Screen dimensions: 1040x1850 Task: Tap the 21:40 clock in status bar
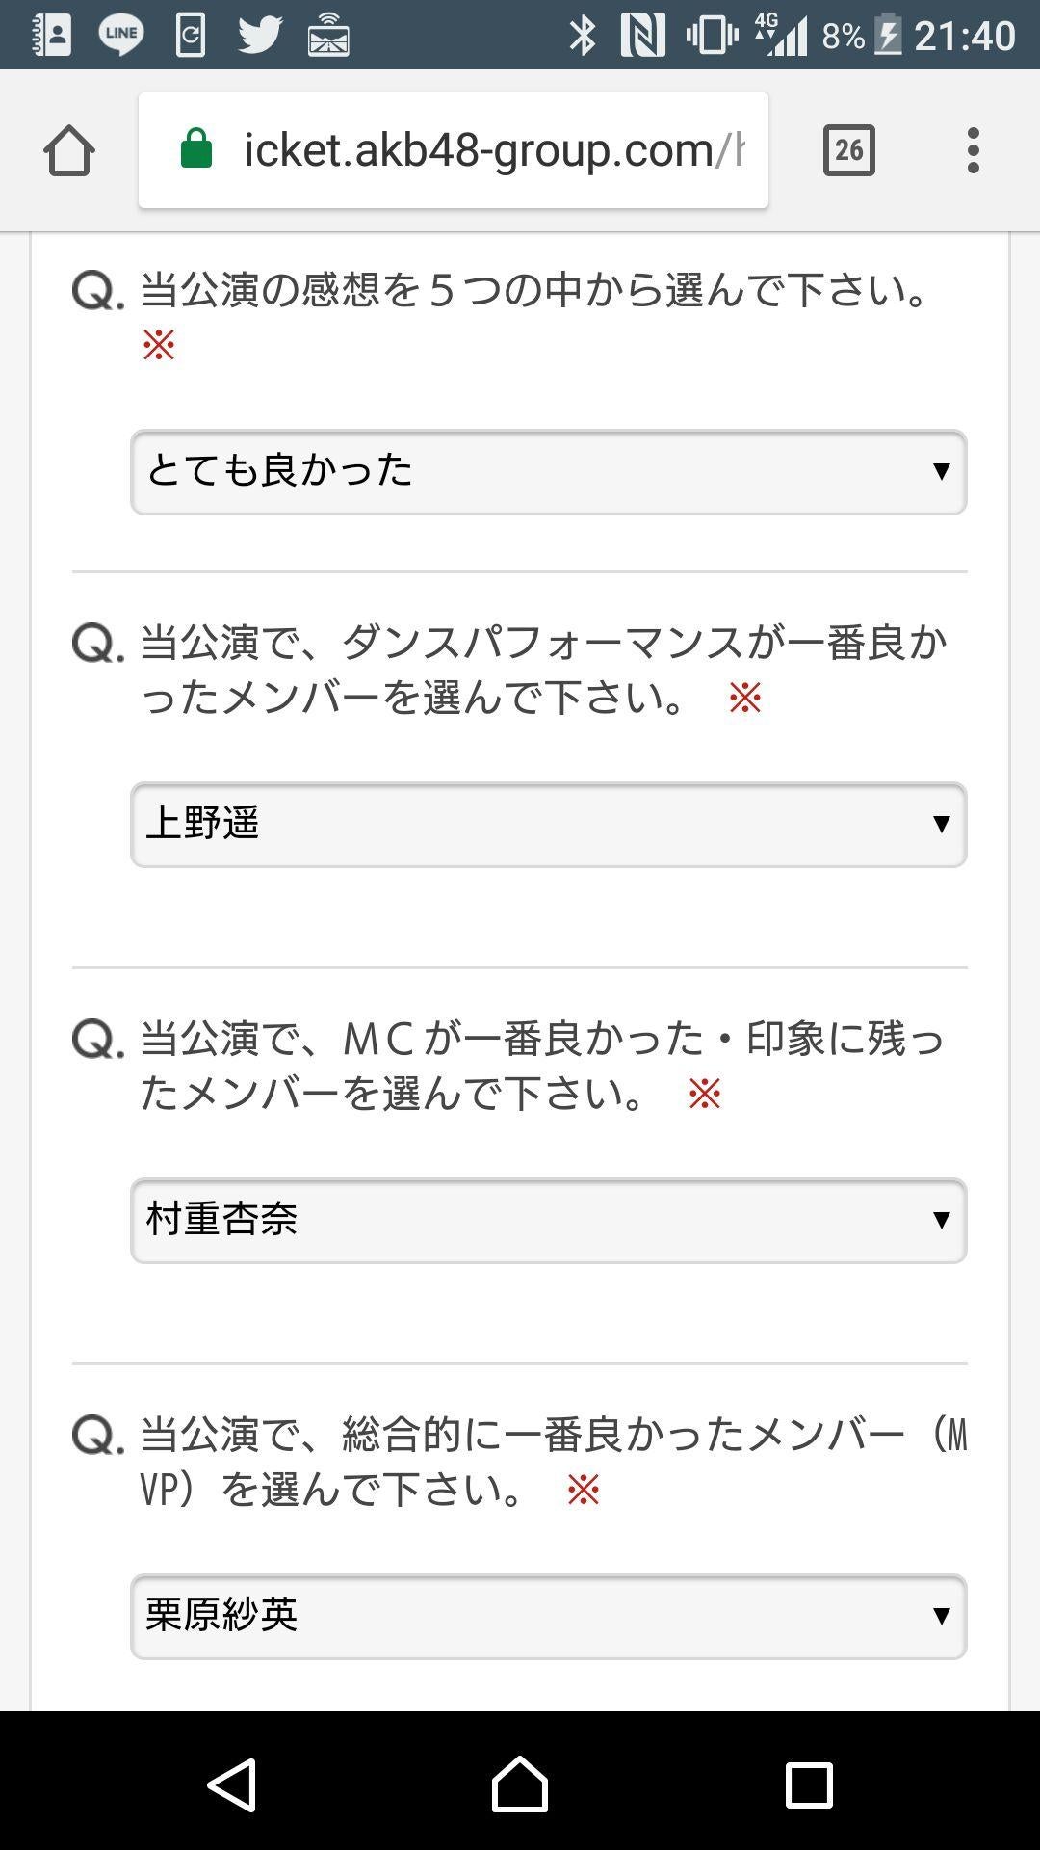click(964, 36)
